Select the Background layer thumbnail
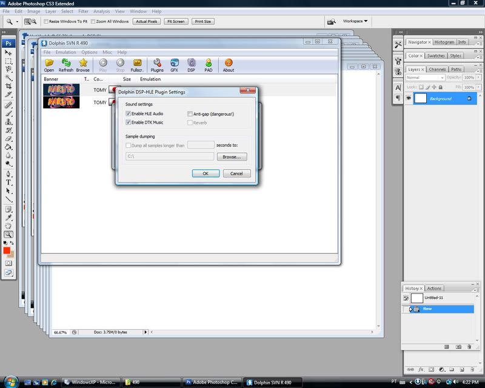Image resolution: width=485 pixels, height=388 pixels. click(420, 98)
